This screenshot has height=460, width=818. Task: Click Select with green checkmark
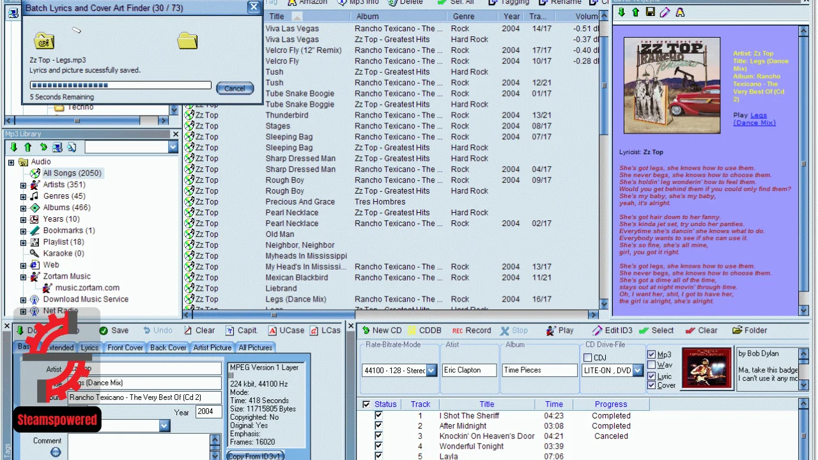[656, 330]
